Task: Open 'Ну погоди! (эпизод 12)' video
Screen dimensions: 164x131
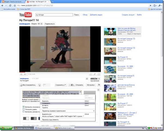Action: pyautogui.click(x=126, y=39)
